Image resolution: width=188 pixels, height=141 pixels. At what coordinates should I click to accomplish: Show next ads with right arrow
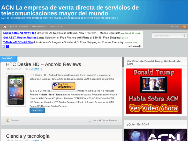(8, 47)
